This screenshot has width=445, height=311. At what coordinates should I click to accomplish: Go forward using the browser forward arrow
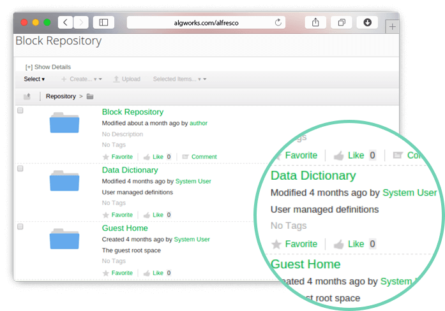coord(81,22)
